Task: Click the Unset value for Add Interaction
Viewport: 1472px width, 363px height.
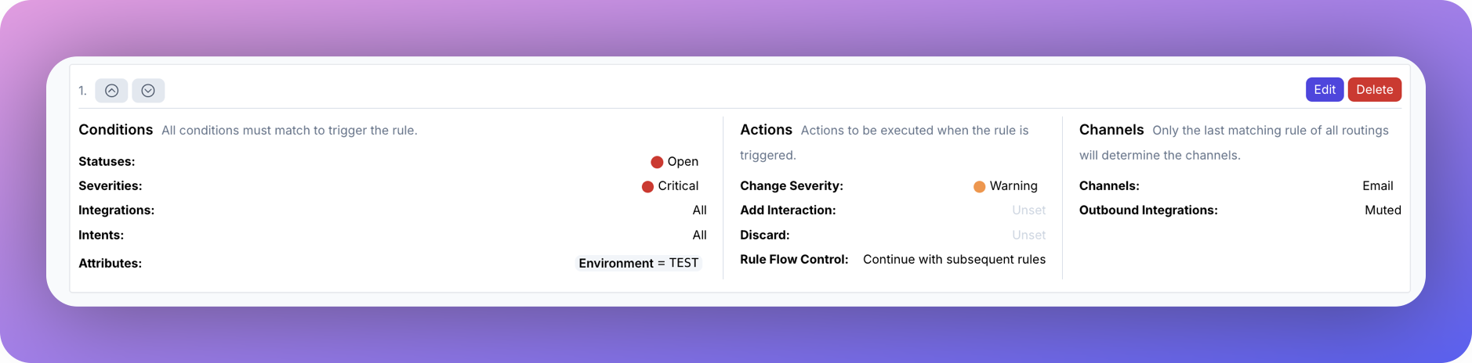Action: (x=1028, y=210)
